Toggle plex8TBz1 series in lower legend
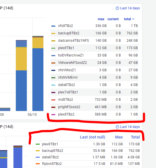The height and width of the screenshot is (168, 156). click(x=50, y=144)
